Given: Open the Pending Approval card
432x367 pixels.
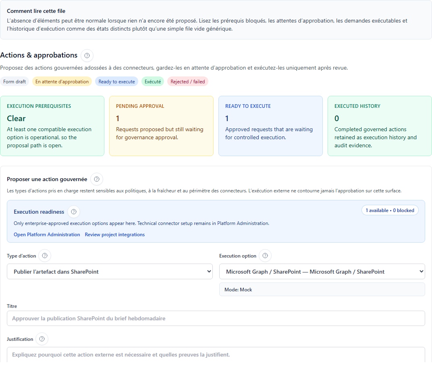Looking at the screenshot, I should pyautogui.click(x=161, y=126).
